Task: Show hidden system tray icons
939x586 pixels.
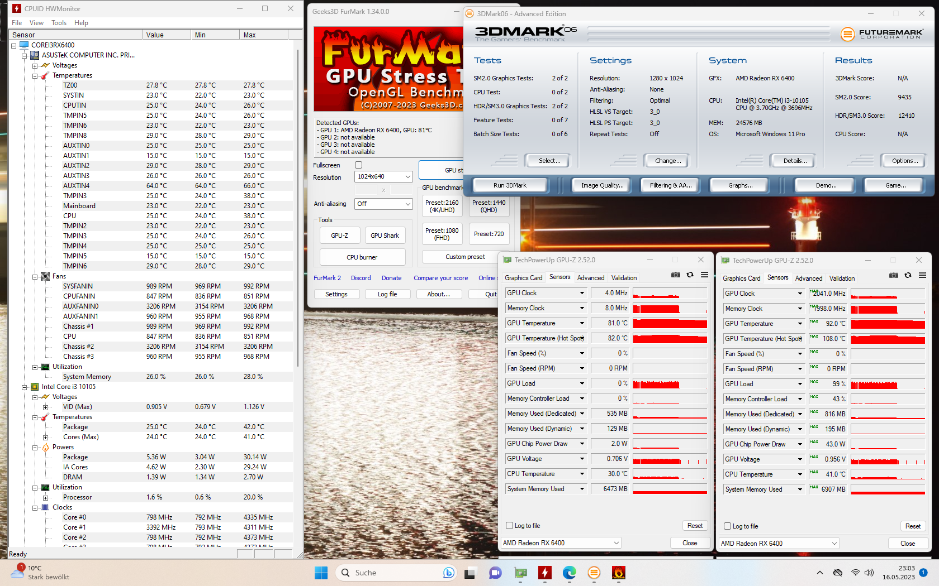Action: tap(819, 573)
